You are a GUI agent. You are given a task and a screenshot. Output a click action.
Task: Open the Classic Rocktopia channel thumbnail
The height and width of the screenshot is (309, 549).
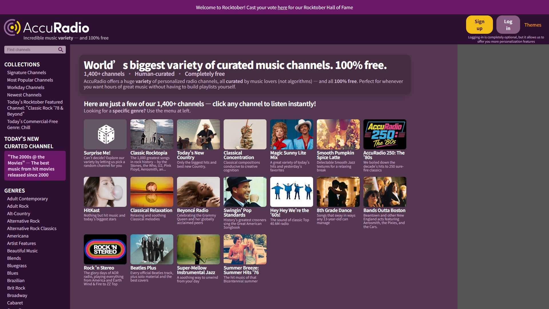(152, 134)
